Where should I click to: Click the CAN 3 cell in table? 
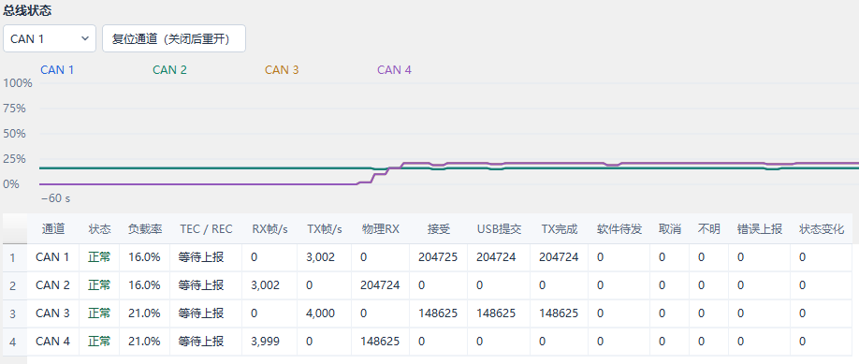52,313
